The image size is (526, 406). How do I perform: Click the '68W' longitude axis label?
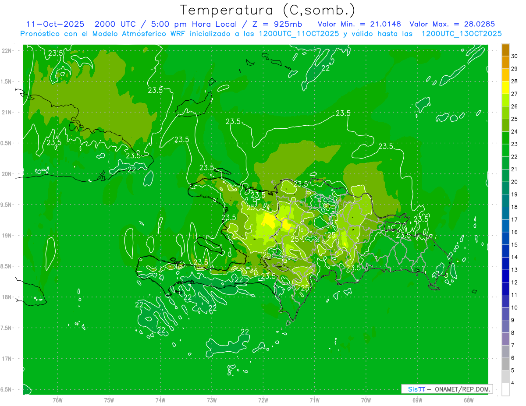468,400
